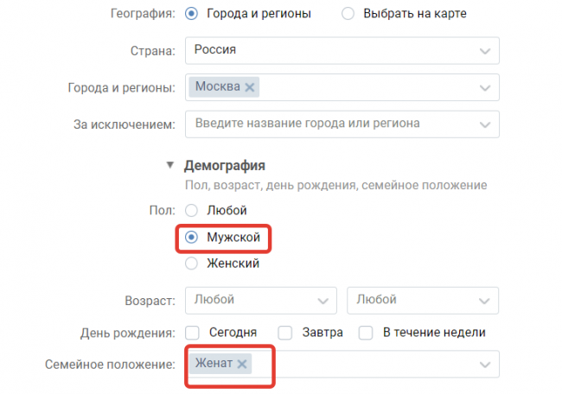Viewport: 562px width, 394px height.
Task: Choose Любой gender radio button
Action: coord(192,210)
